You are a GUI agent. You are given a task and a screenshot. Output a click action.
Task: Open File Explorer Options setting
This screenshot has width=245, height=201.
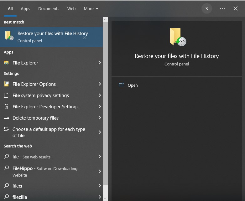point(51,84)
